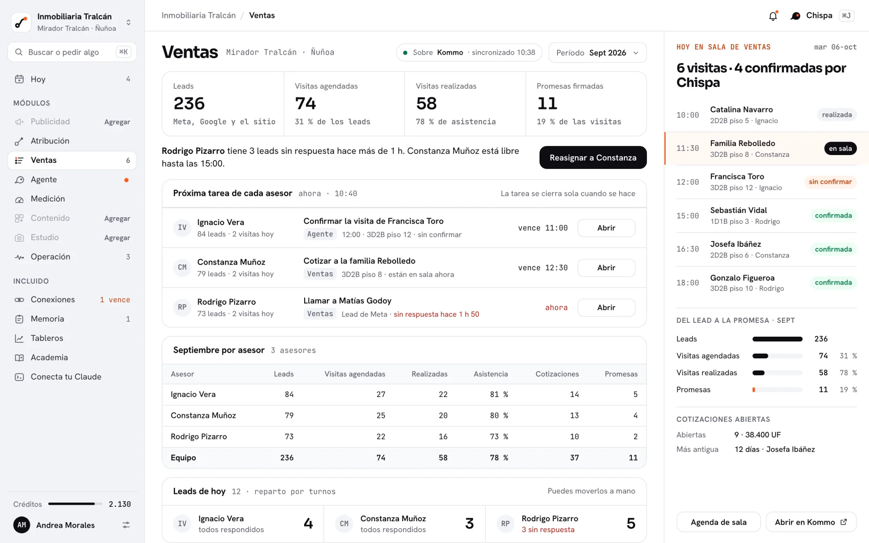Select Familia Rebolledo 11:30 visit
869x543 pixels.
click(766, 149)
